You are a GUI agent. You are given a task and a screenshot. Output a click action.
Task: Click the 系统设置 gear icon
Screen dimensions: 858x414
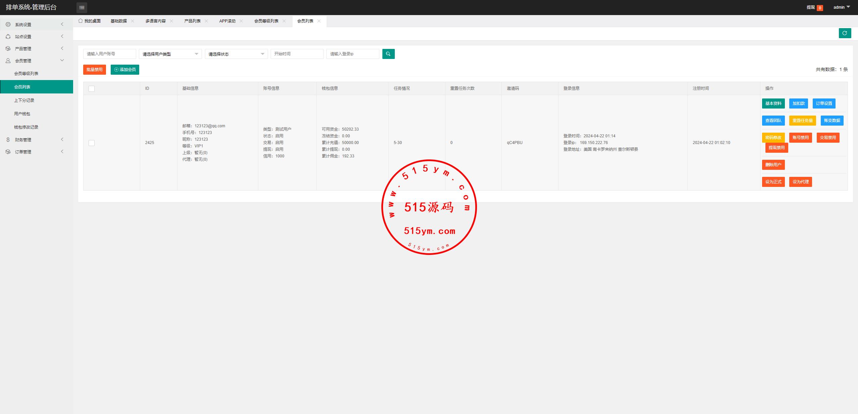point(8,24)
